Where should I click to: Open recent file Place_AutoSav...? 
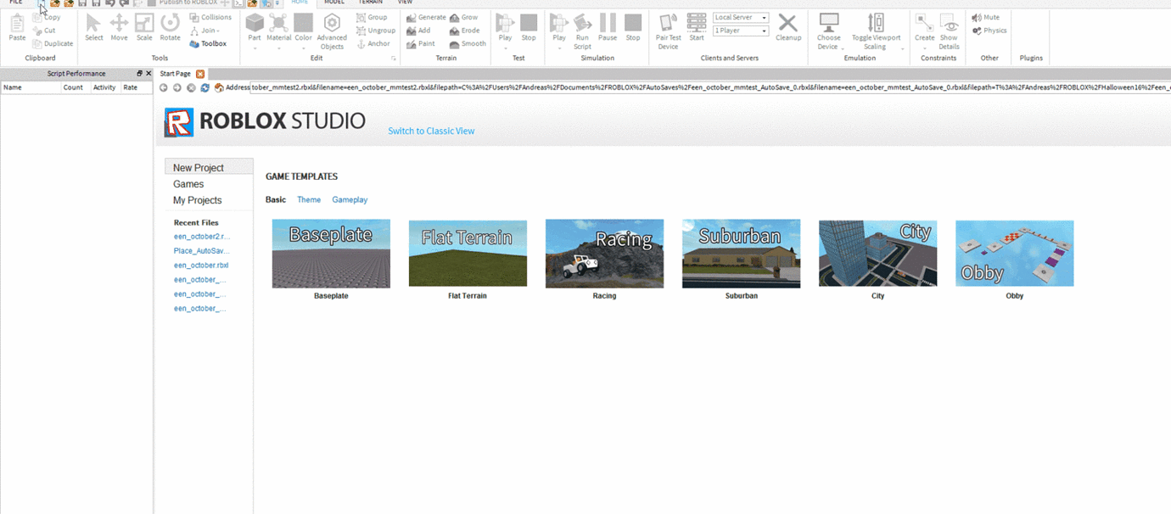[x=201, y=251]
